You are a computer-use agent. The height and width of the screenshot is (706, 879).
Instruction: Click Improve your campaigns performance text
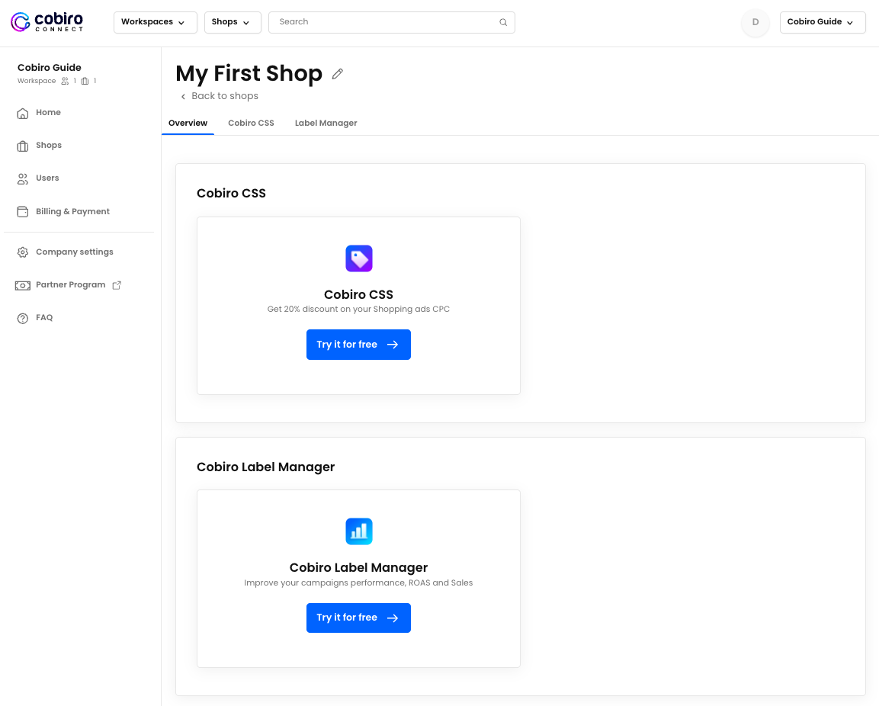(x=358, y=582)
